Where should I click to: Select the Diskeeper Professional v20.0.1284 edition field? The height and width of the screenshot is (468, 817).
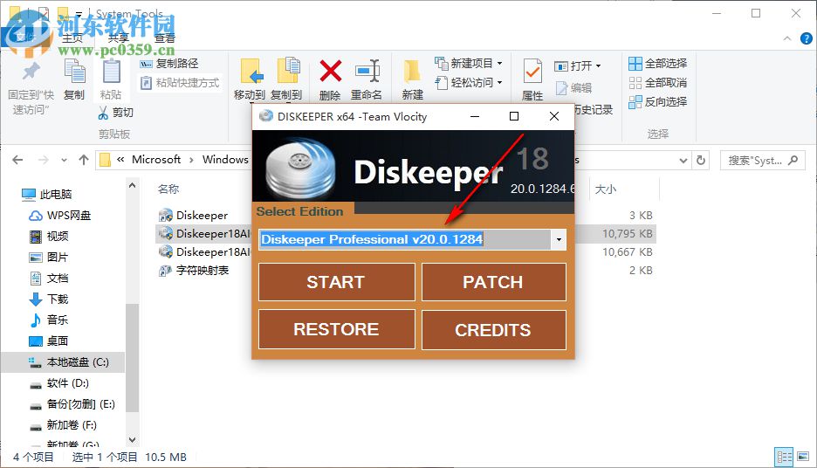405,240
